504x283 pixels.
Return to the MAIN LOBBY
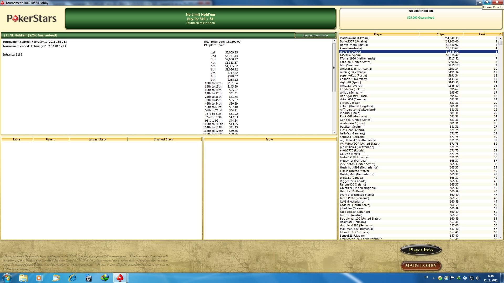point(421,265)
